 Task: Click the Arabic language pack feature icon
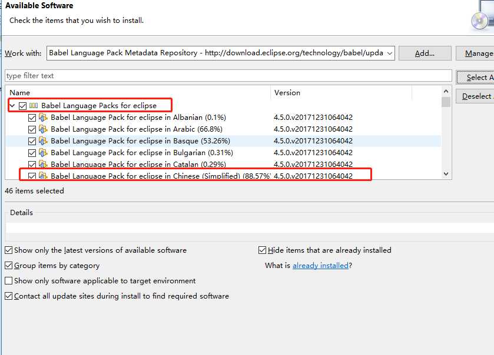43,129
